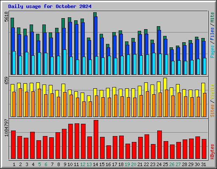Click the red KBytes bar for day 24
Viewport: 217px width, 169px height.
click(159, 145)
